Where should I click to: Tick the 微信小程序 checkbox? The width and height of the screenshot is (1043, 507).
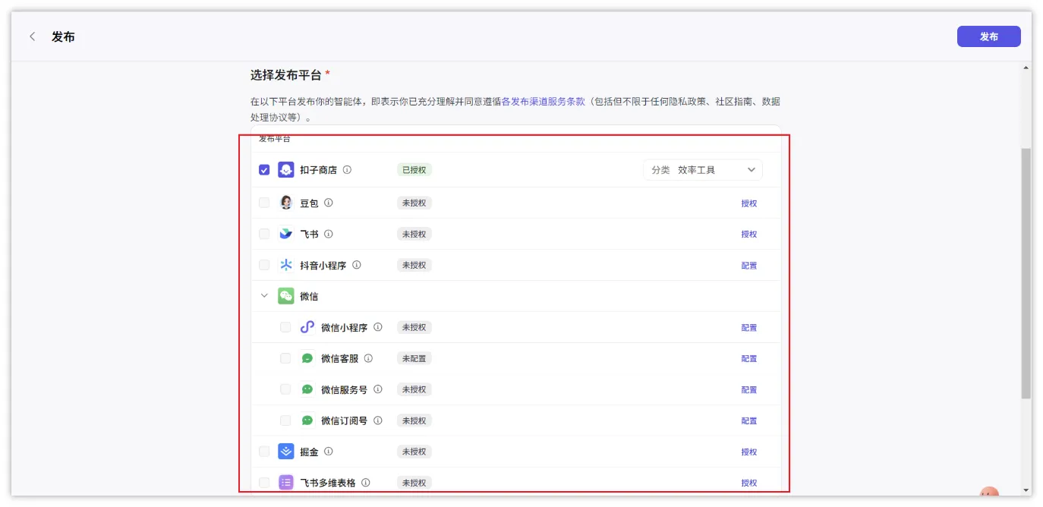coord(285,327)
